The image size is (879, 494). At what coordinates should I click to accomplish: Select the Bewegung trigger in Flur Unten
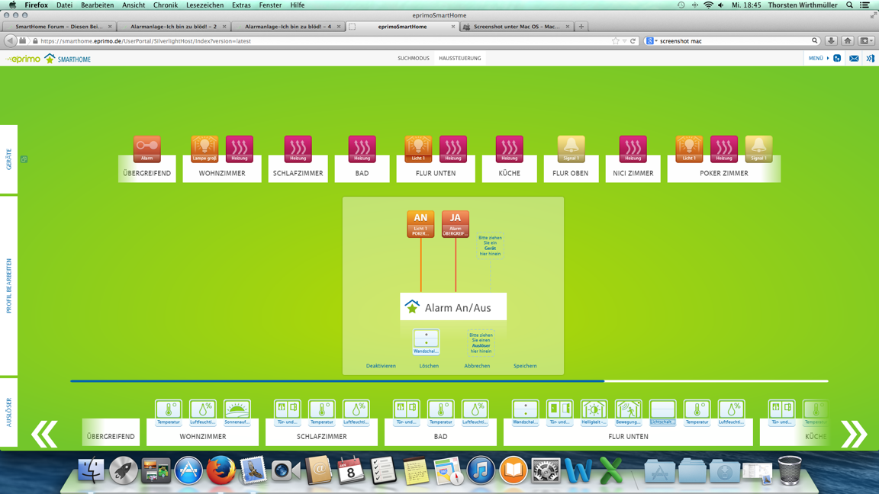coord(629,412)
